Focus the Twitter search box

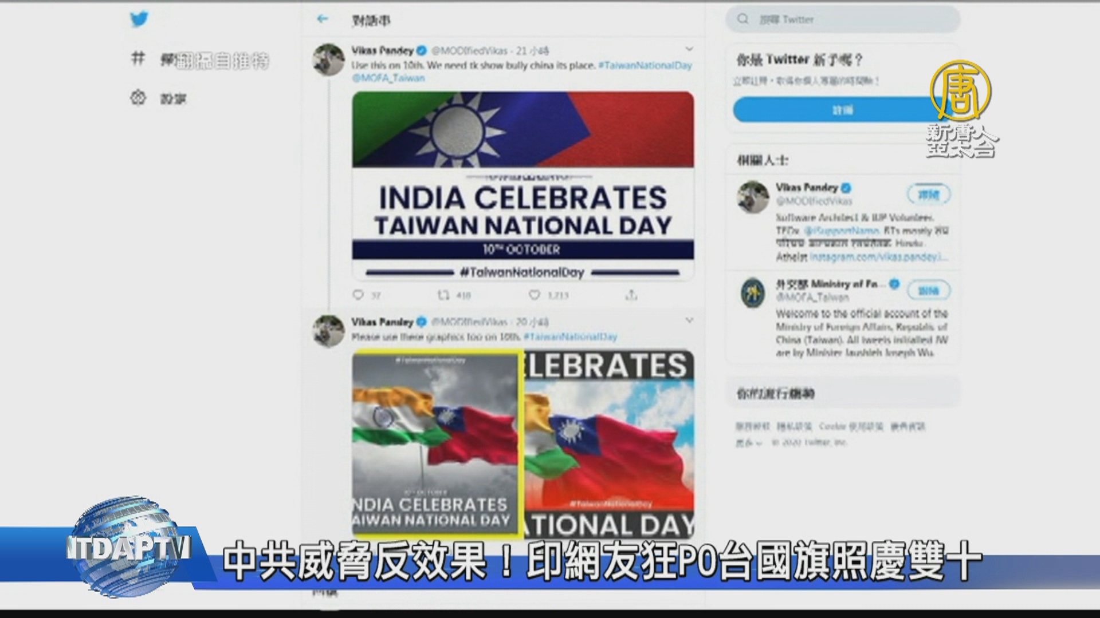pos(843,19)
